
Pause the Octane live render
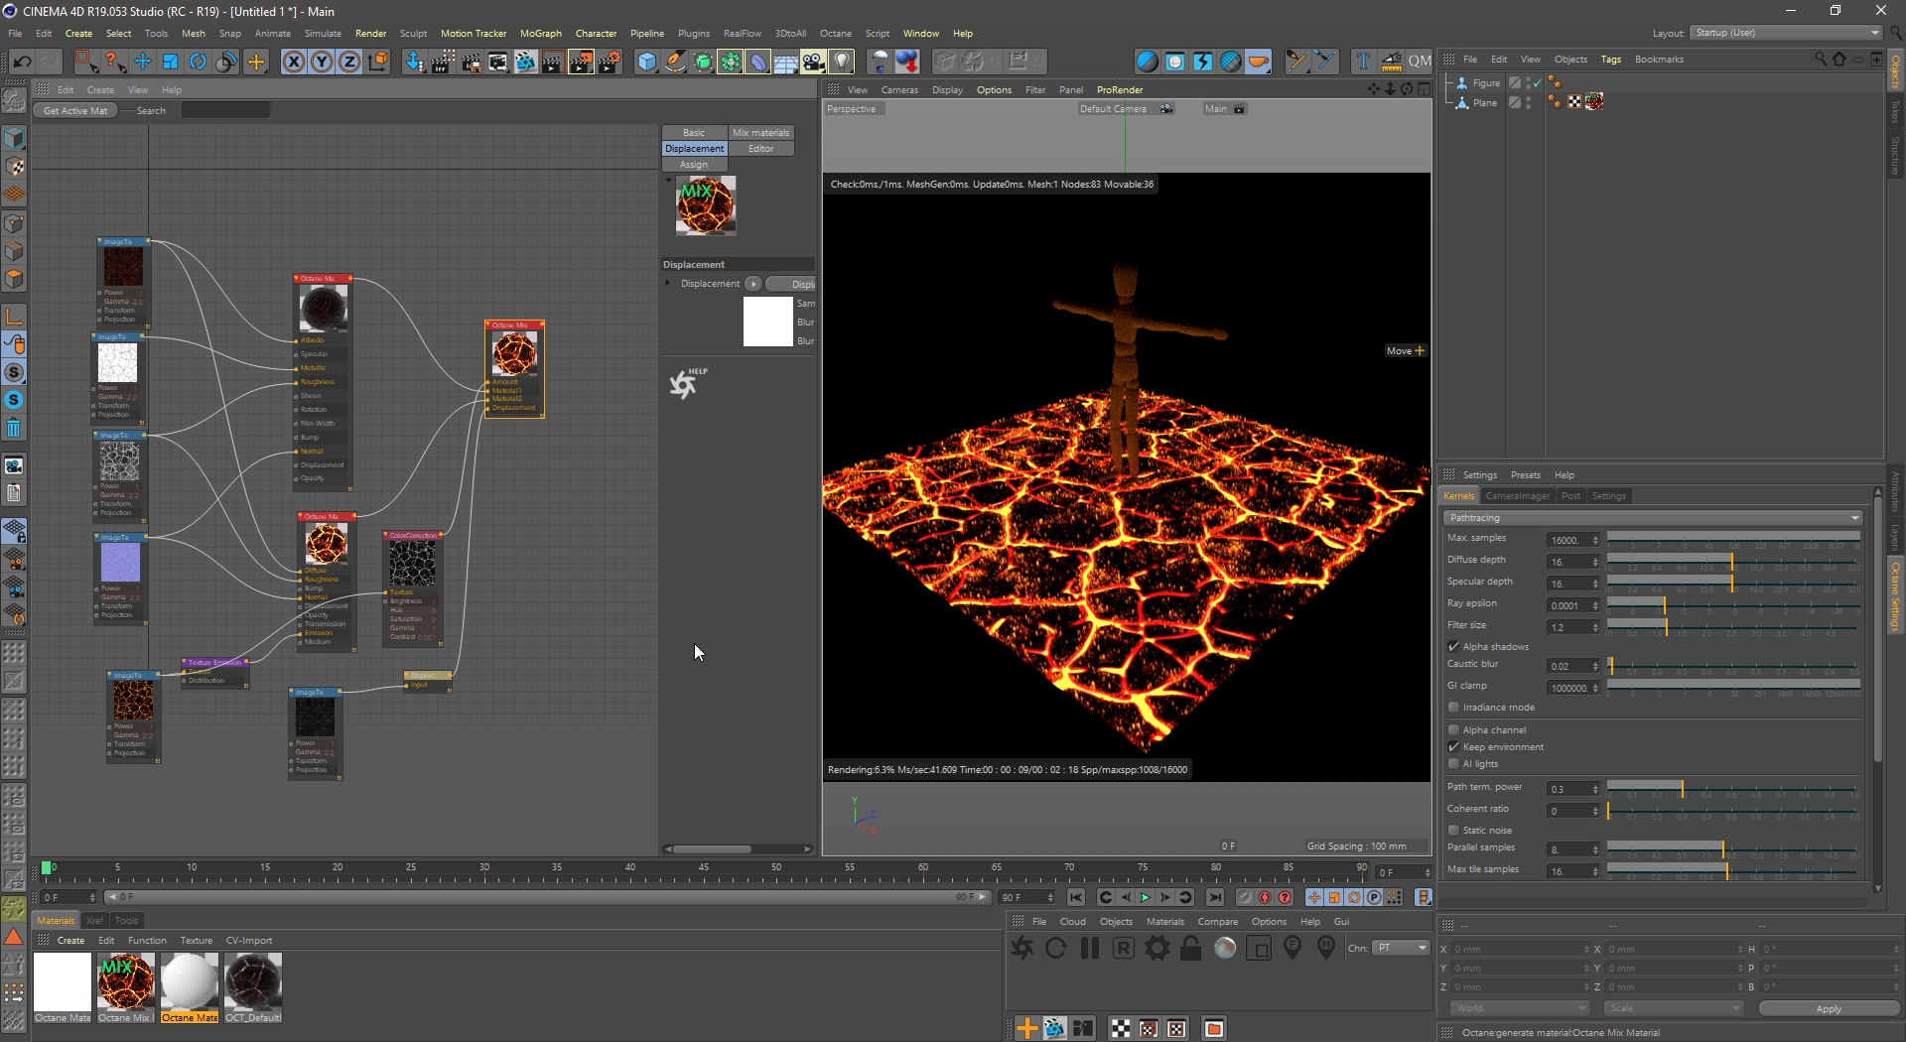coord(1089,949)
